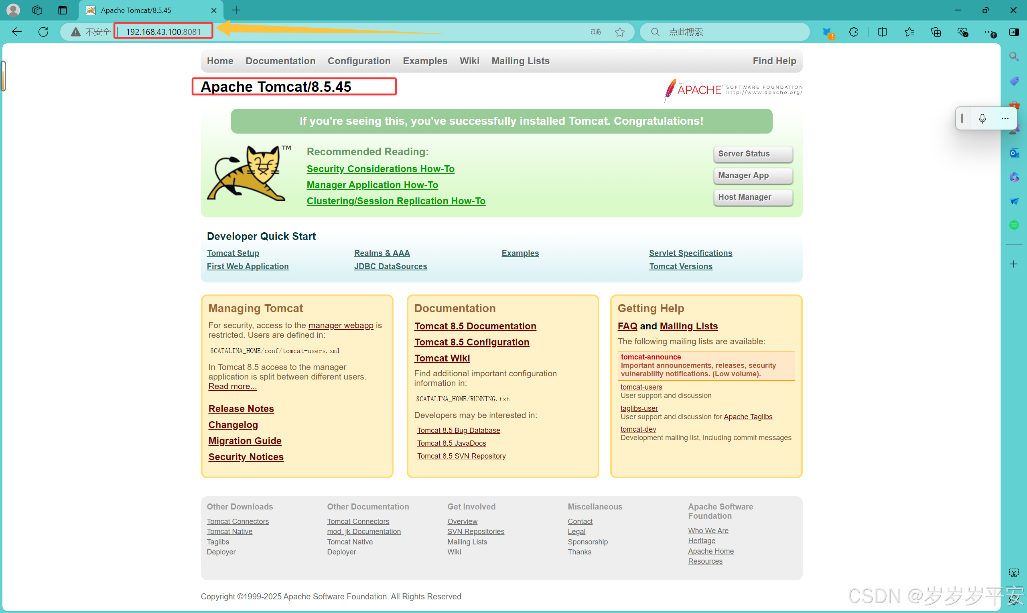Image resolution: width=1027 pixels, height=613 pixels.
Task: Open sidebar shopping tag icon
Action: (1014, 81)
